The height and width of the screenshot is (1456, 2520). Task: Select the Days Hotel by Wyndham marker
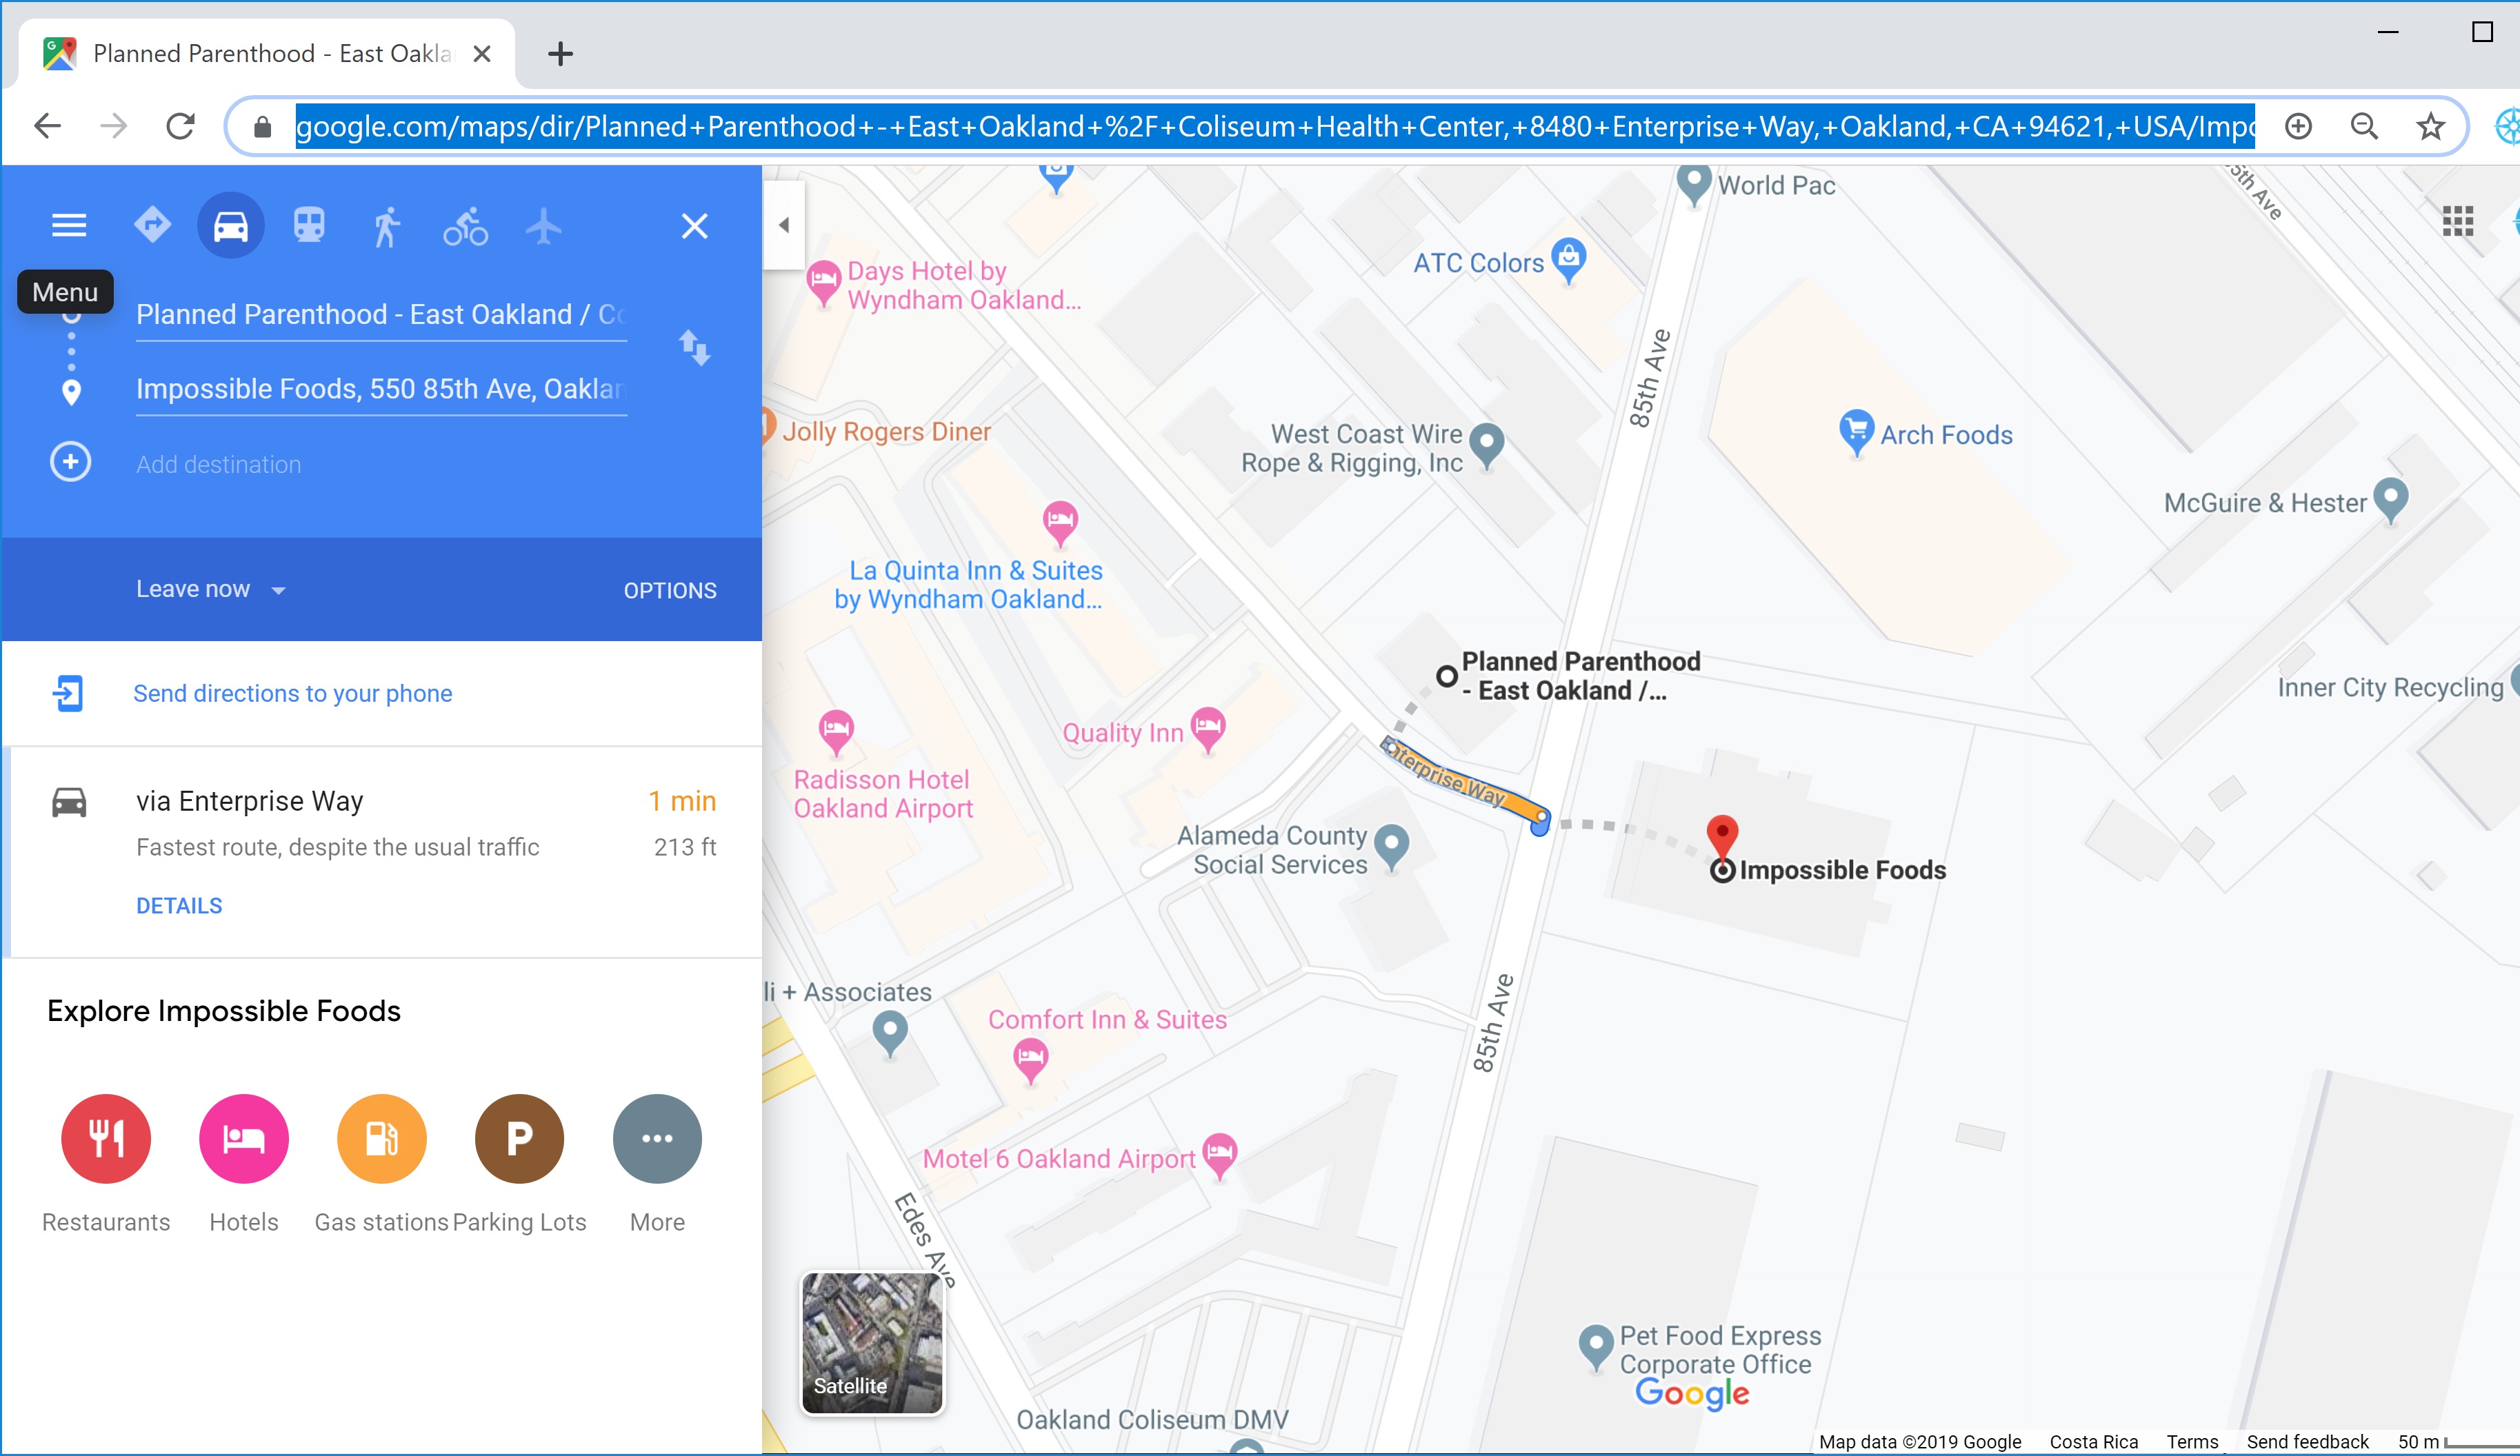coord(823,283)
